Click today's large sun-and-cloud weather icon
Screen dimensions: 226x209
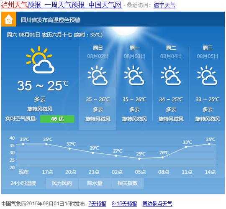point(40,60)
